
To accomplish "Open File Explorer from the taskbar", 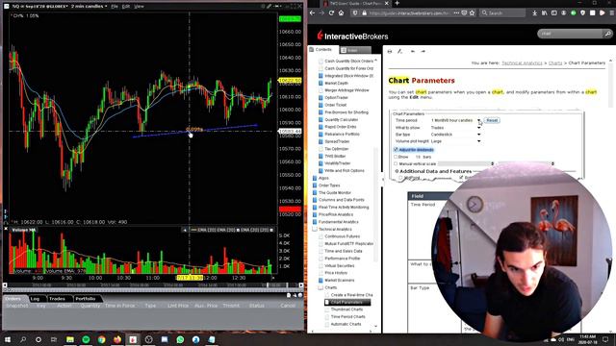I will 70,339.
